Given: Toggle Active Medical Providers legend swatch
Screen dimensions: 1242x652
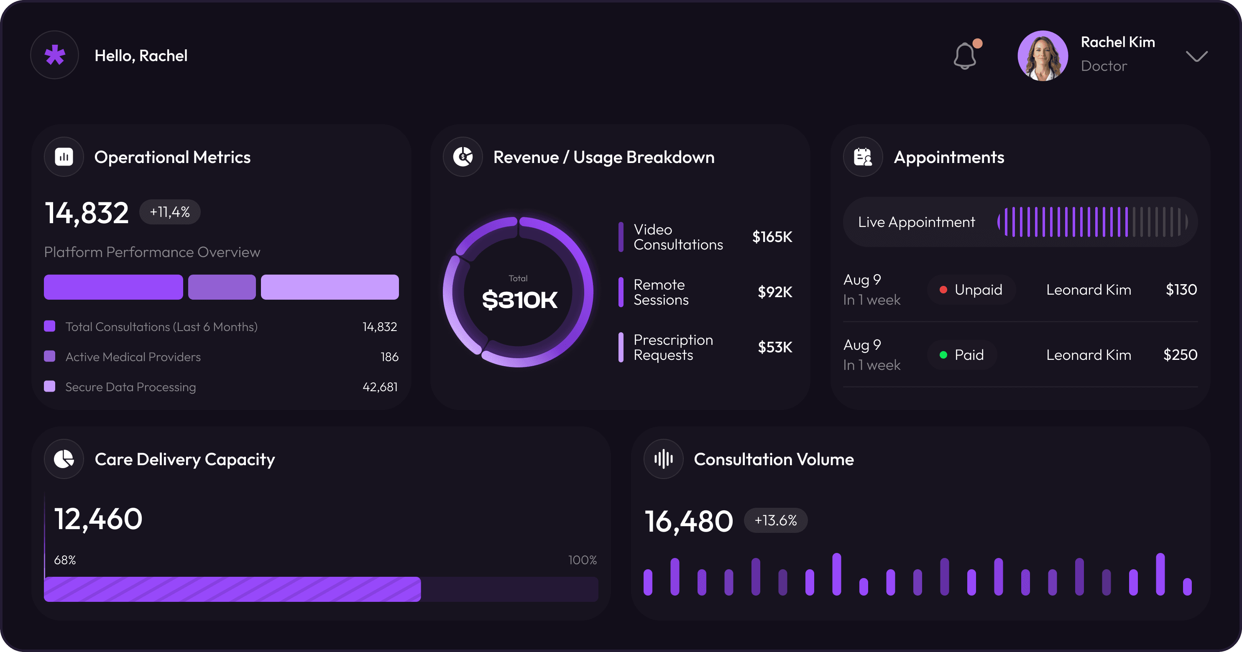Looking at the screenshot, I should click(50, 356).
